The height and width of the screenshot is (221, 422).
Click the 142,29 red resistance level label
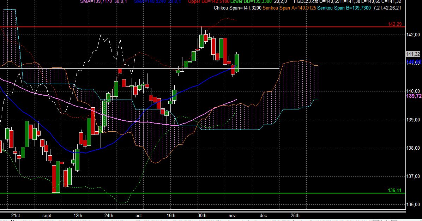click(394, 24)
